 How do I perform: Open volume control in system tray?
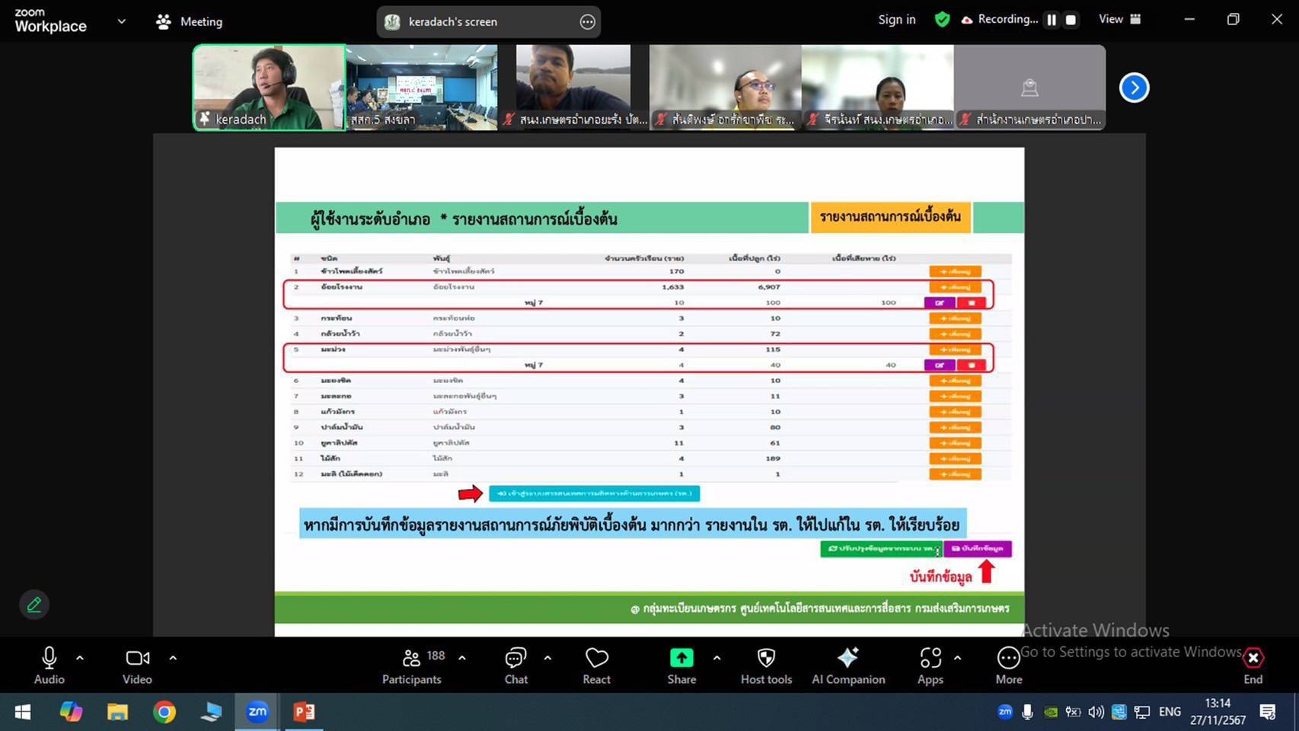tap(1096, 712)
